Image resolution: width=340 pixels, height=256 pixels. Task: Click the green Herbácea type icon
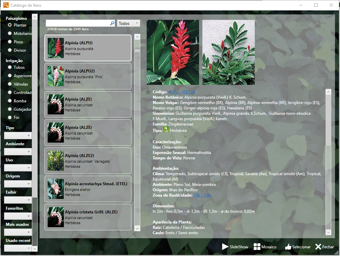tap(166, 130)
